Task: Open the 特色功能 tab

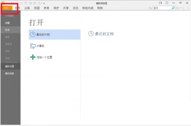Action: (x=88, y=8)
